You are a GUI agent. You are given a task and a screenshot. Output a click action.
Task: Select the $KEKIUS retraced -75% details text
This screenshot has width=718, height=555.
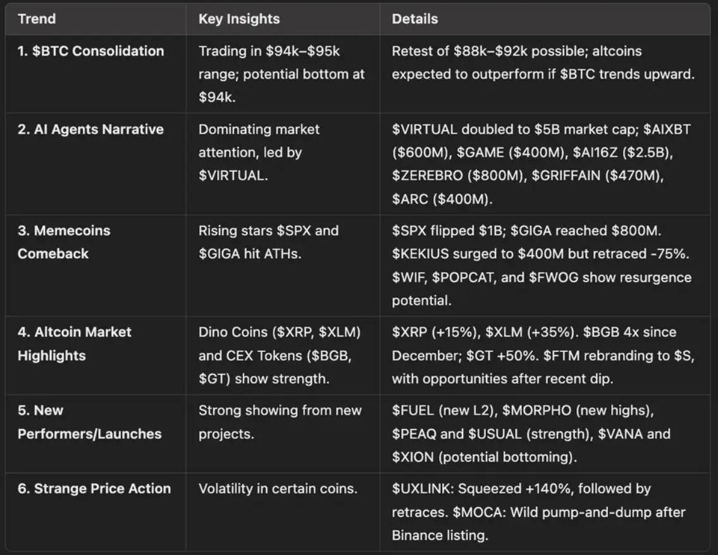[542, 254]
